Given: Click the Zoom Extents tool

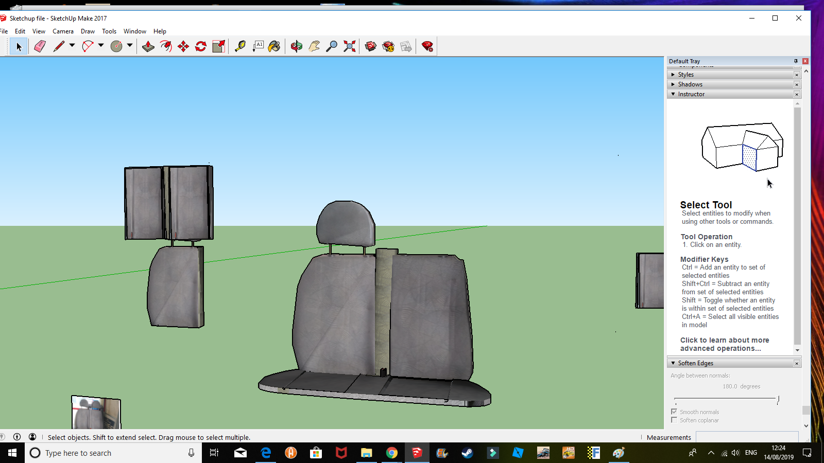Looking at the screenshot, I should (350, 46).
